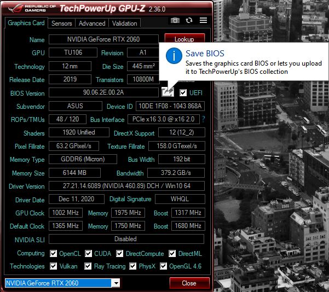Image resolution: width=329 pixels, height=292 pixels.
Task: Click the Technology value 12 nm
Action: pos(70,66)
